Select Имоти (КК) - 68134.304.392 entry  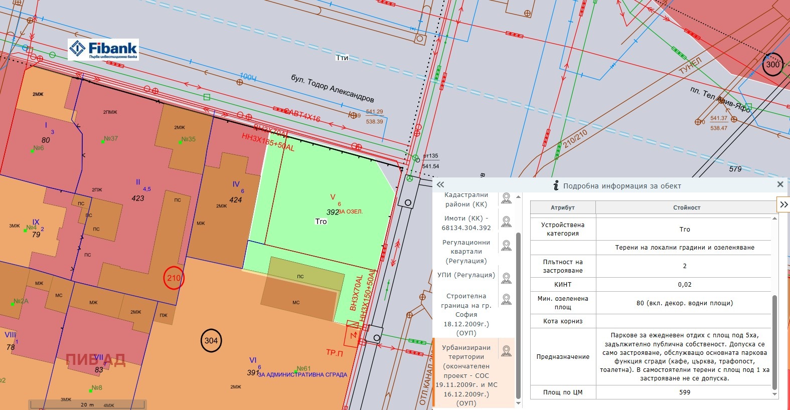click(x=466, y=223)
